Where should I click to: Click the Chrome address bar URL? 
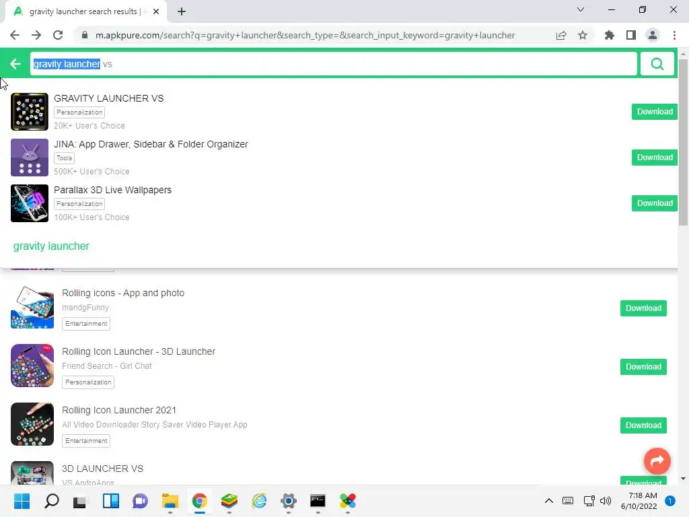[x=305, y=35]
